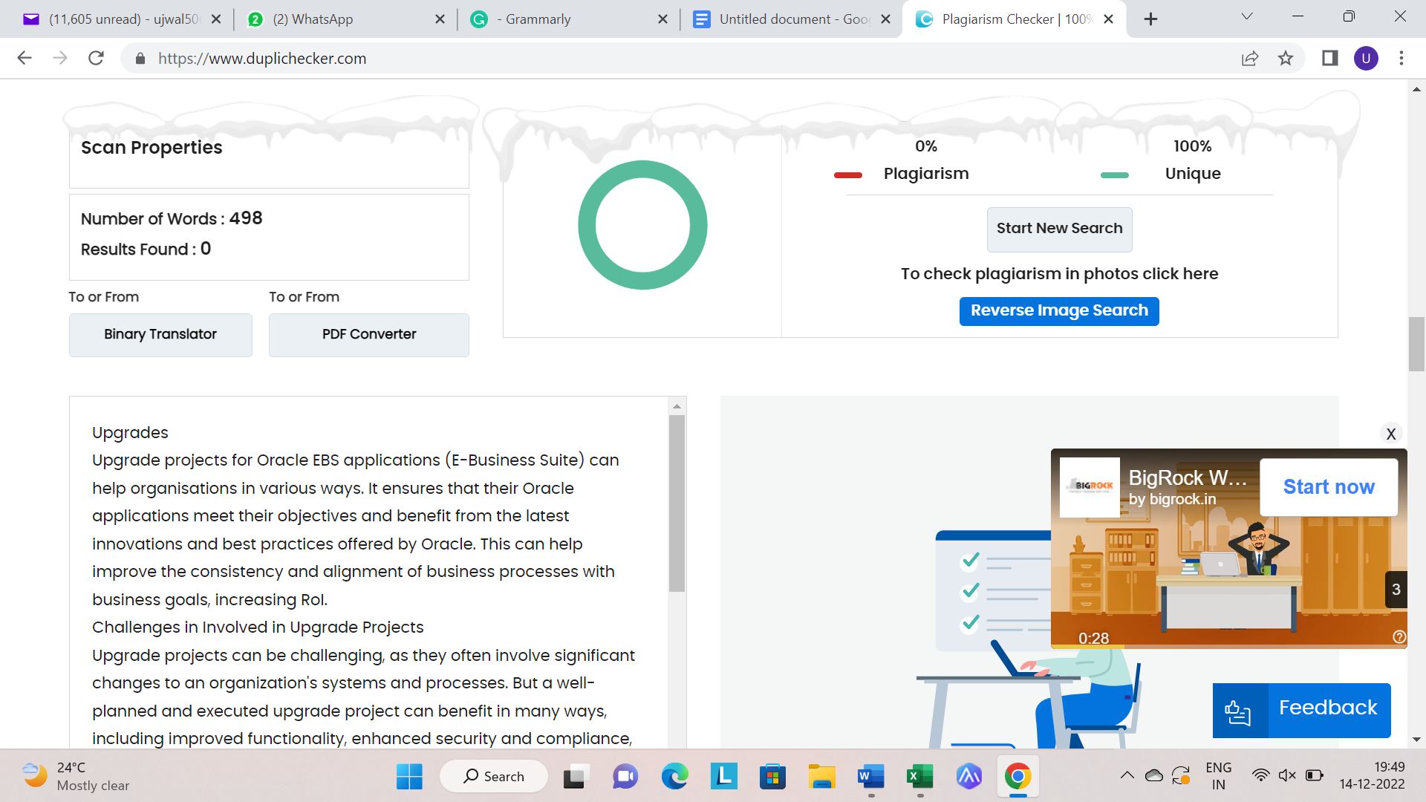Open Chrome three-dot menu

(1401, 58)
